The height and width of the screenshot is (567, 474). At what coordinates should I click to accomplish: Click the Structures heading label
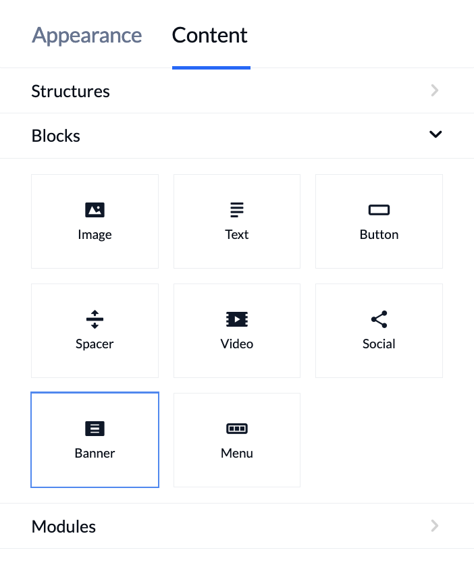[70, 91]
